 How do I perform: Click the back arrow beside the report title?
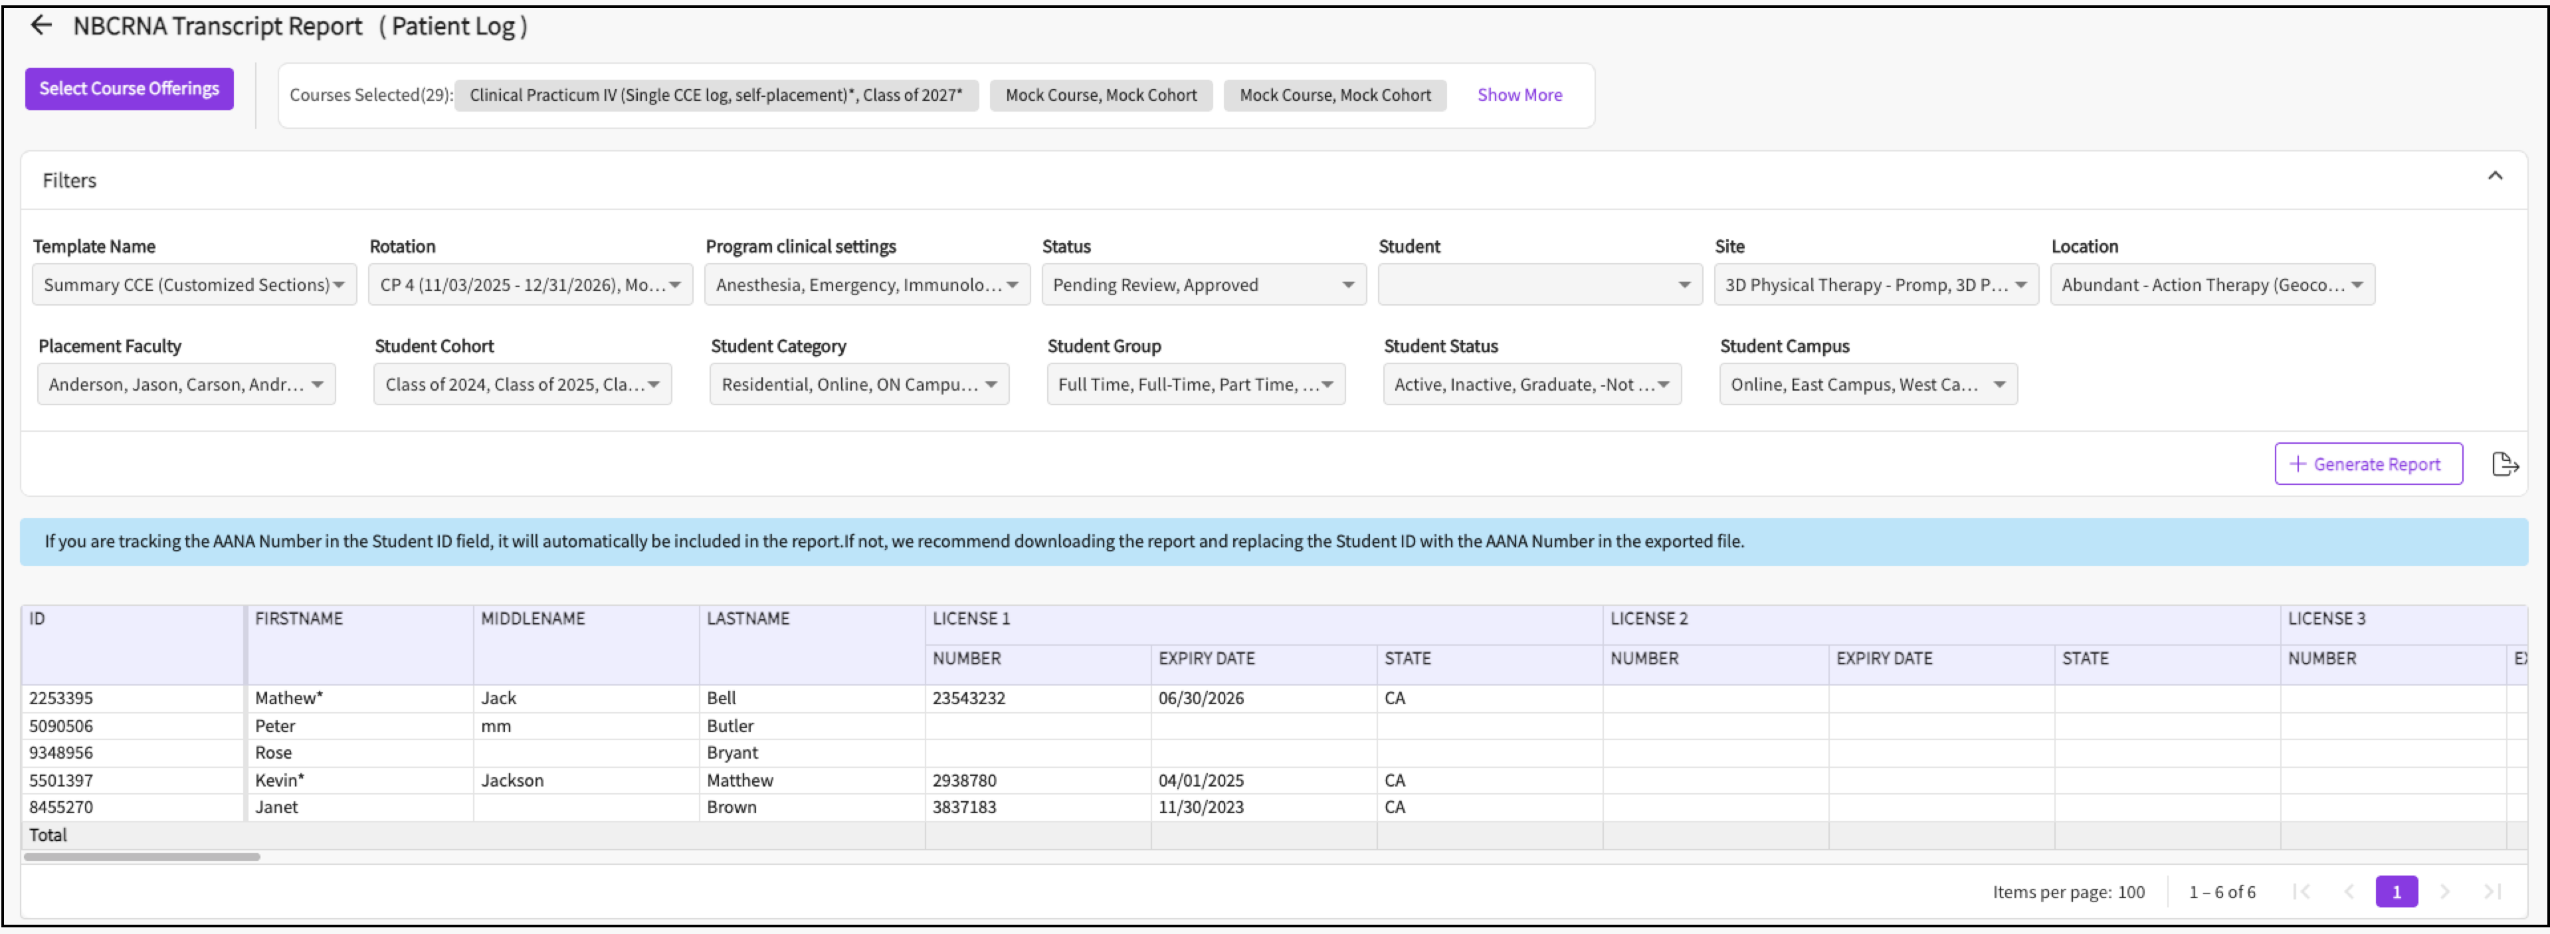pos(41,26)
